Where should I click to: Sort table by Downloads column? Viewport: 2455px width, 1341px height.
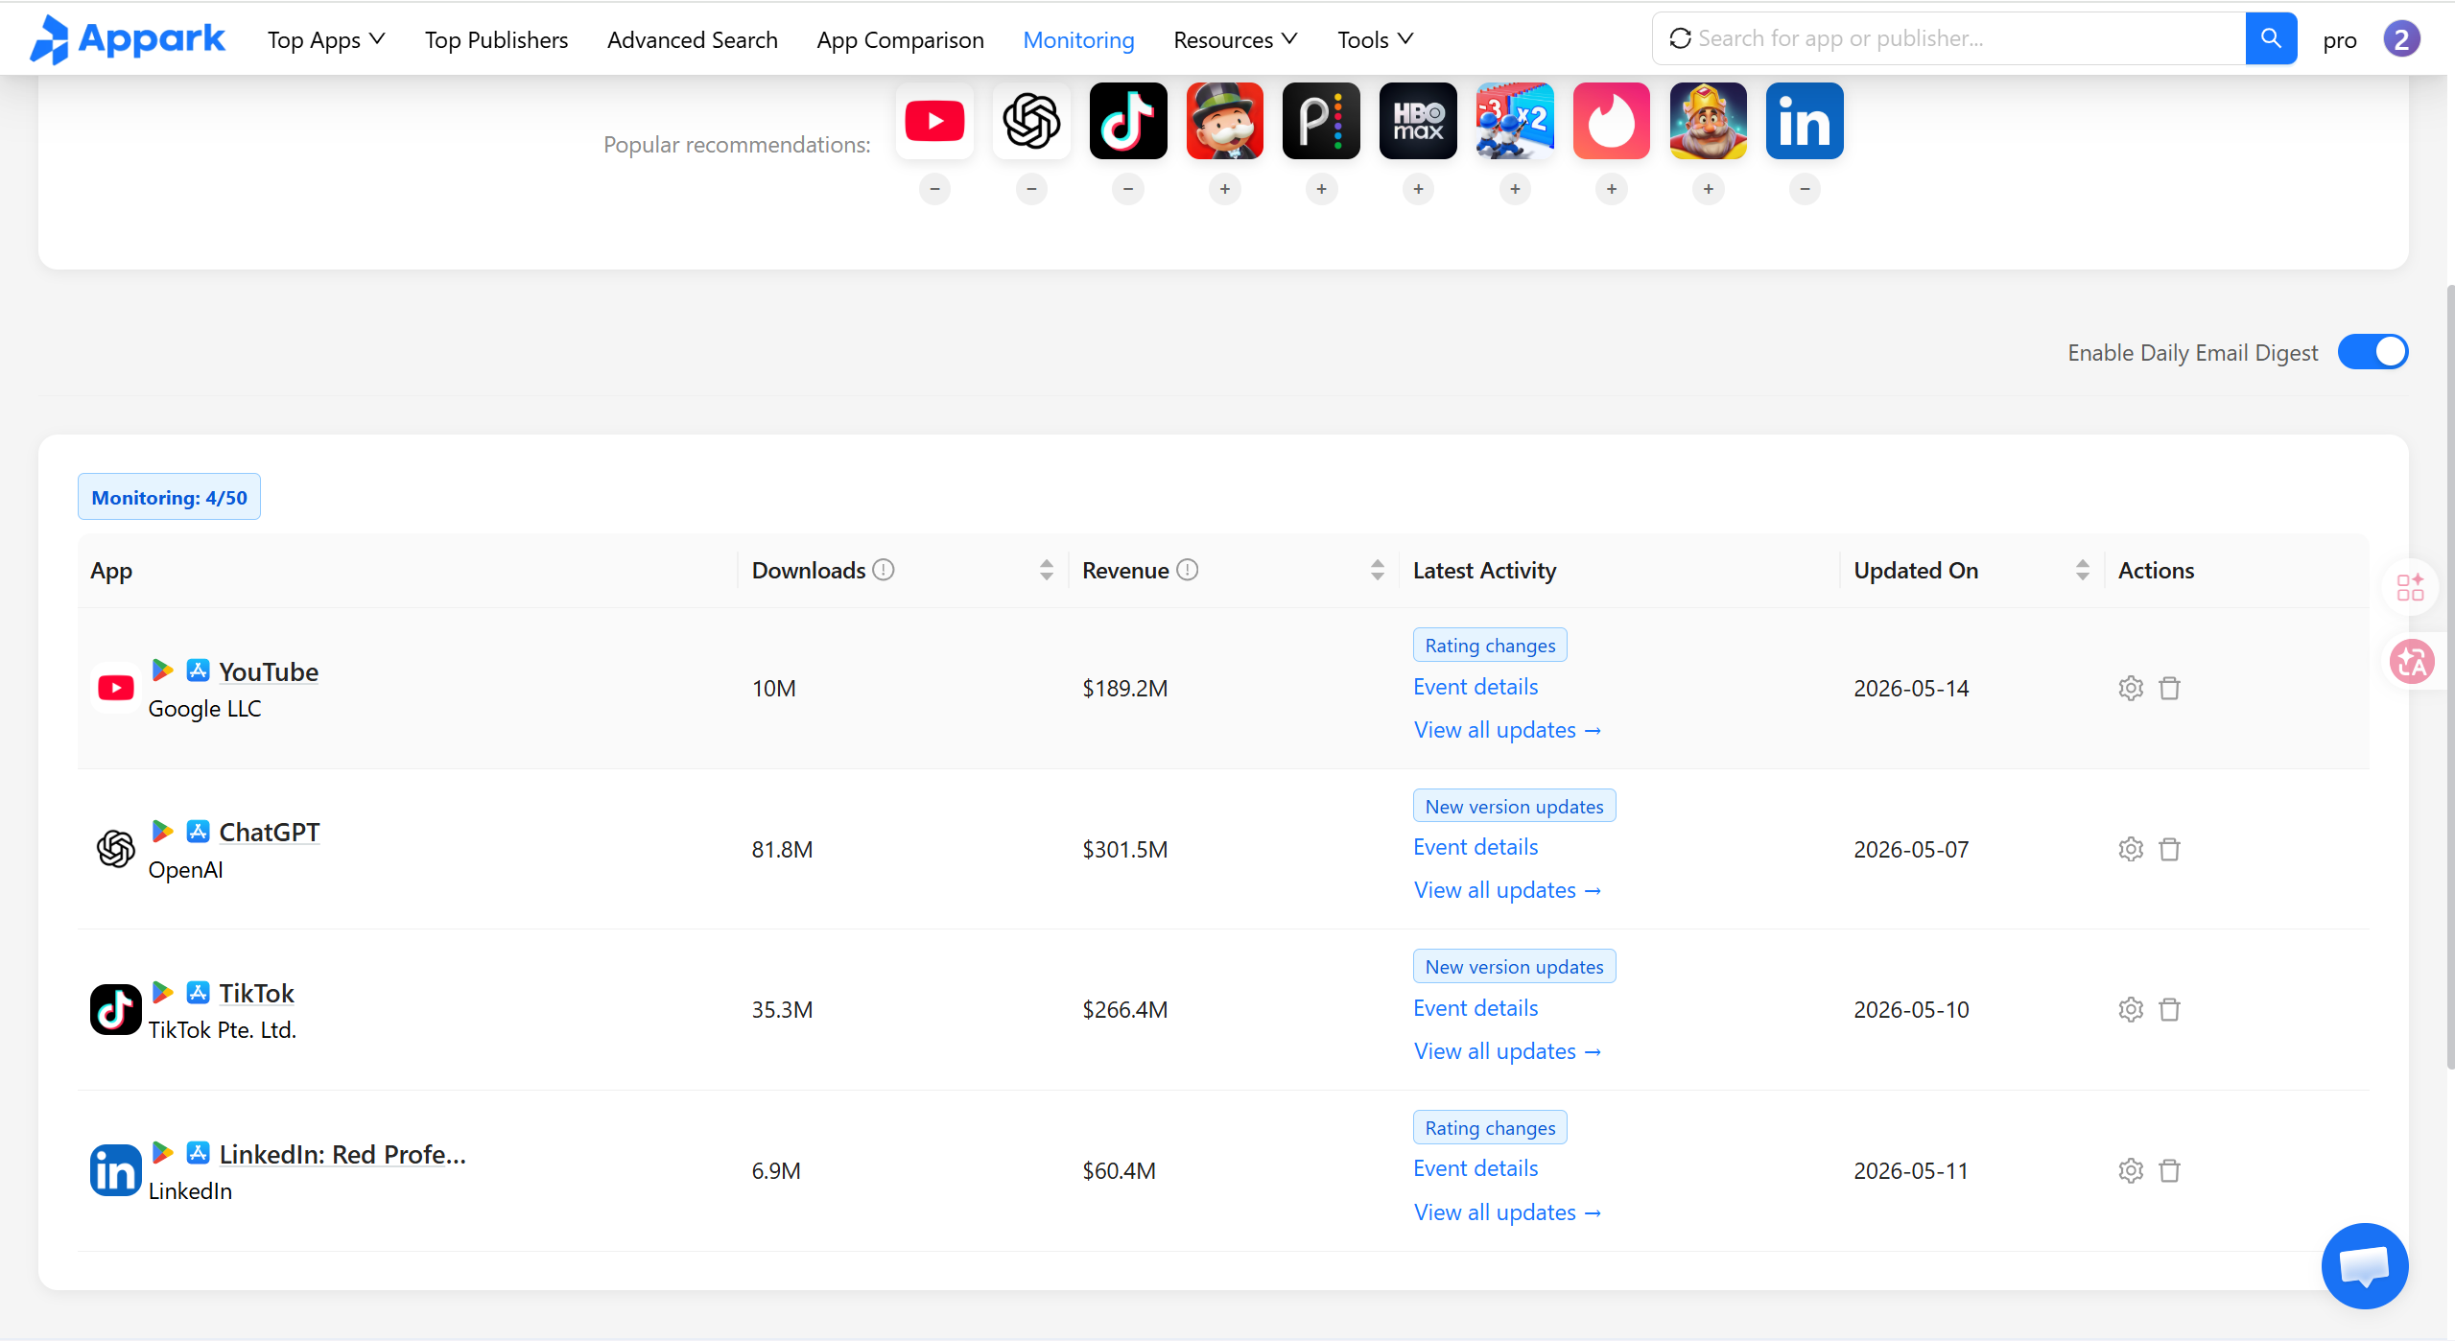click(1046, 570)
